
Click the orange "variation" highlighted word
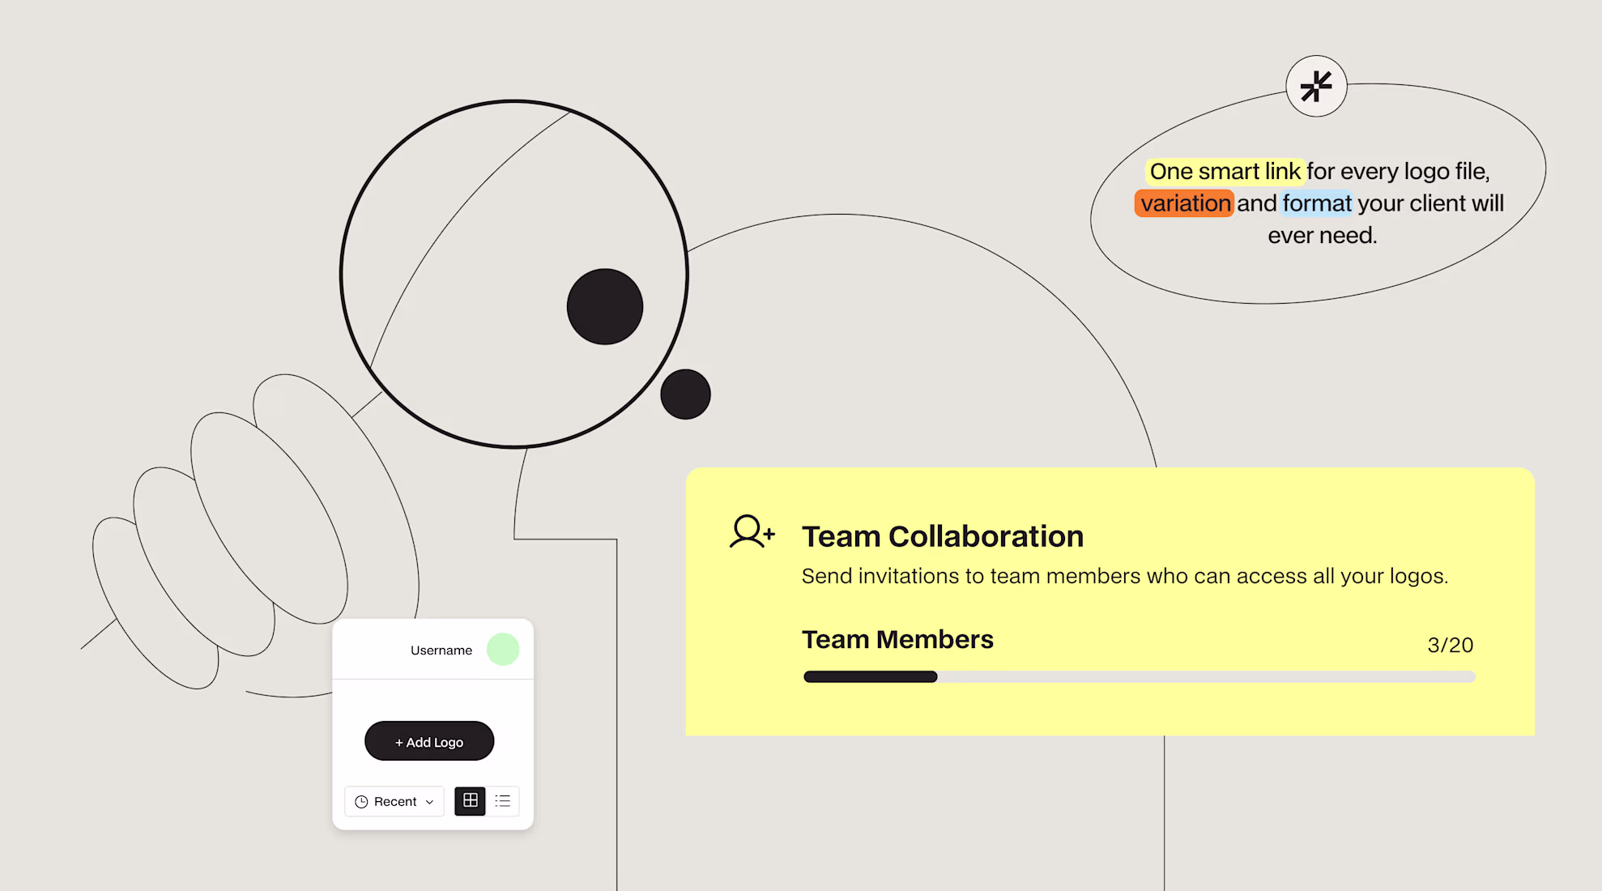point(1185,202)
